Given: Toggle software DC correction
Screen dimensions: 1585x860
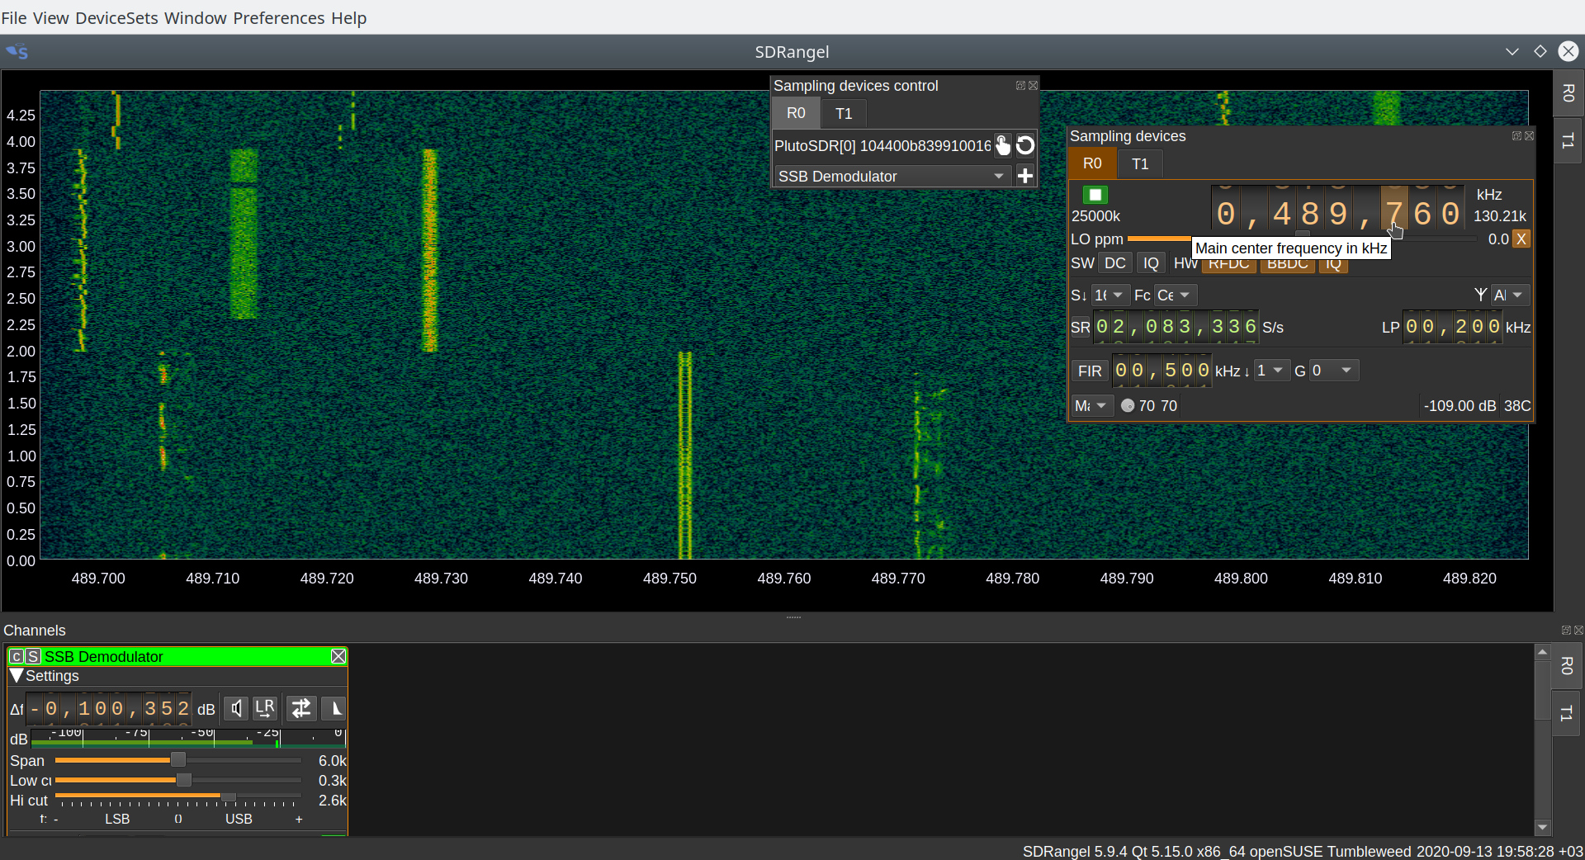Looking at the screenshot, I should point(1114,263).
